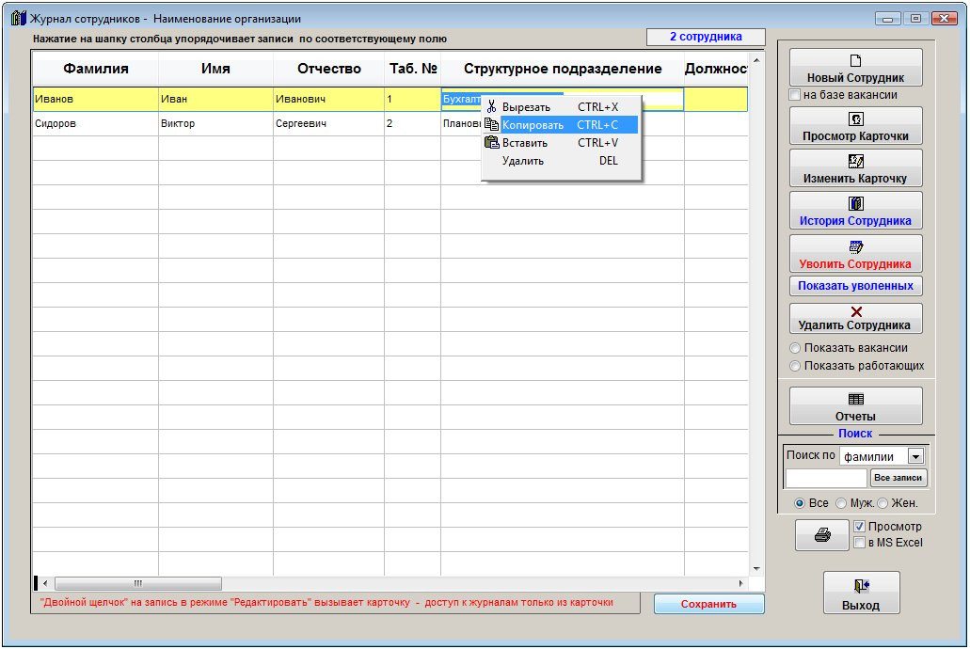
Task: Sort by the 'Таб. №' column header
Action: [413, 69]
